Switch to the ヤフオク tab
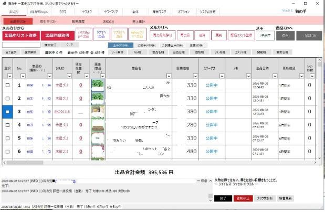 [87, 12]
